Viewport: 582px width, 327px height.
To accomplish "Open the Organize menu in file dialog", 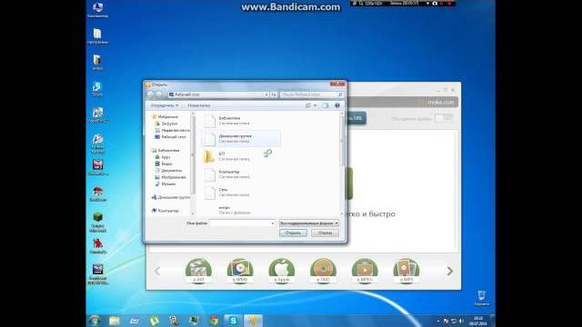I will [165, 105].
